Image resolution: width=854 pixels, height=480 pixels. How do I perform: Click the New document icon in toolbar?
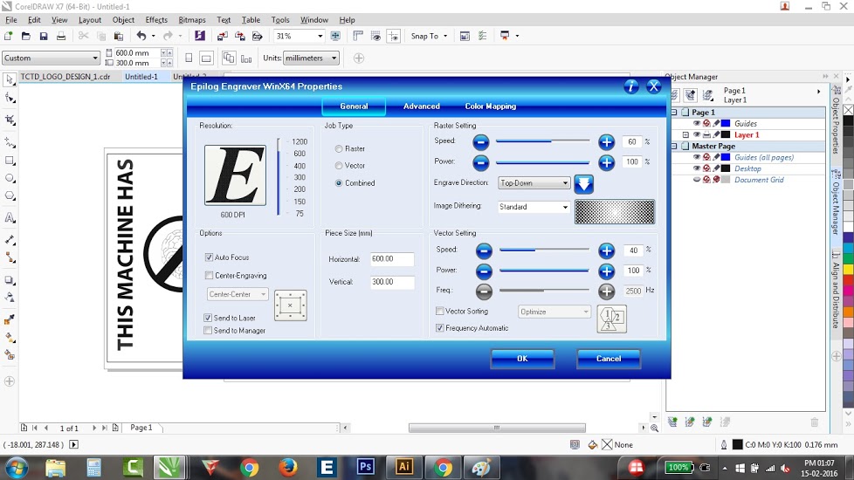pyautogui.click(x=8, y=36)
